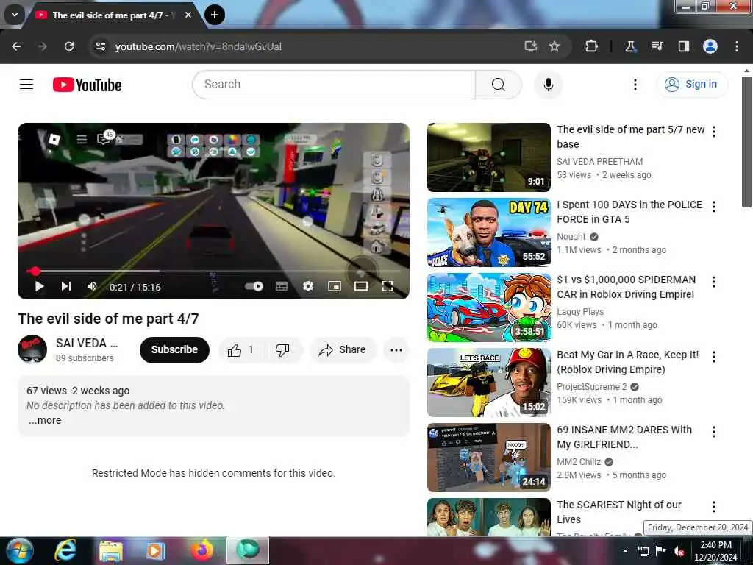This screenshot has height=565, width=753.
Task: Open options for '69 INSANE MM2 DARES'
Action: point(714,431)
